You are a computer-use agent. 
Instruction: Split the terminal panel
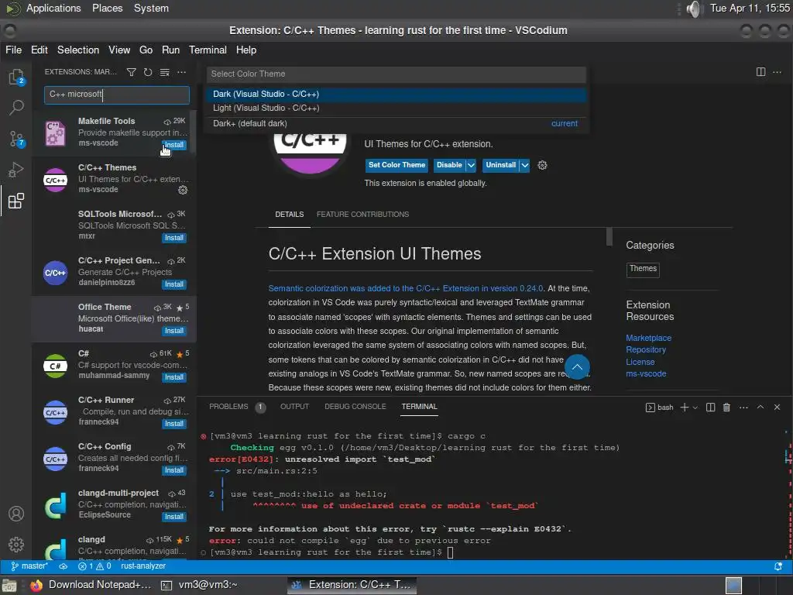711,408
